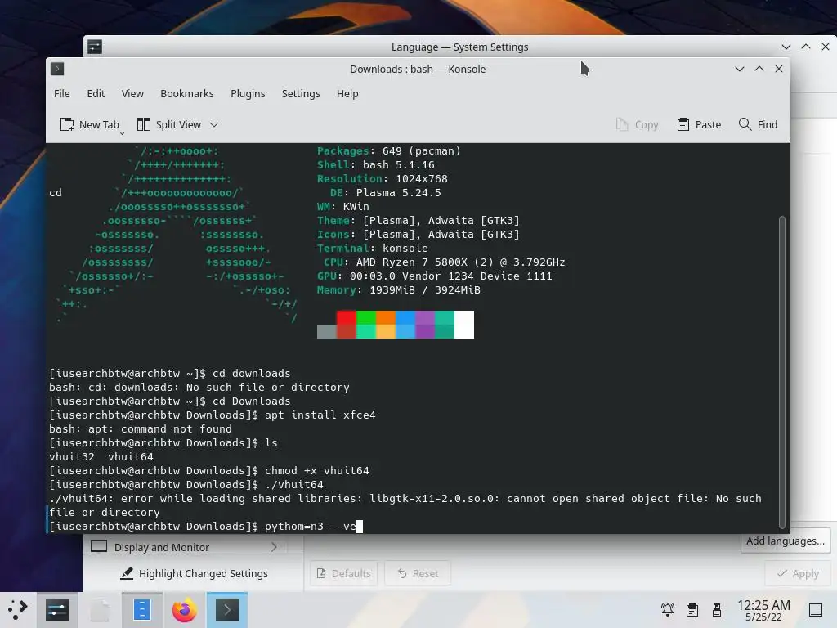Click '1939MiB / 3924MiB' memory value

point(425,289)
